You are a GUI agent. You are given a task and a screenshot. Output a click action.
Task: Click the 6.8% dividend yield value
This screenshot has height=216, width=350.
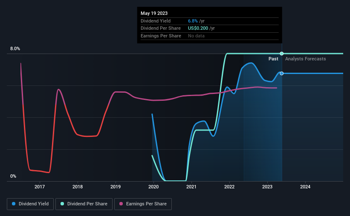click(193, 21)
